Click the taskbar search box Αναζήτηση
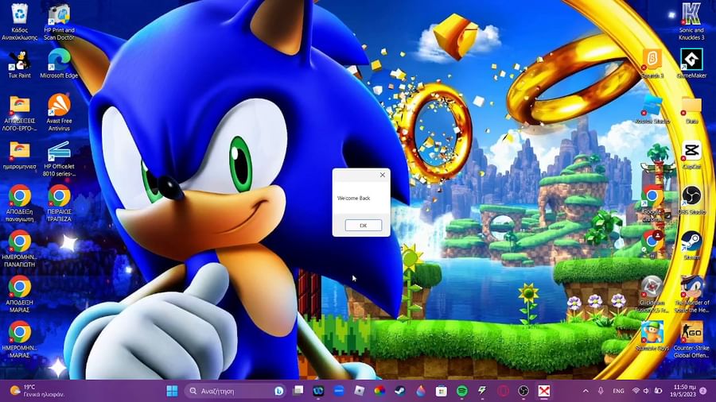This screenshot has width=716, height=402. (x=235, y=391)
